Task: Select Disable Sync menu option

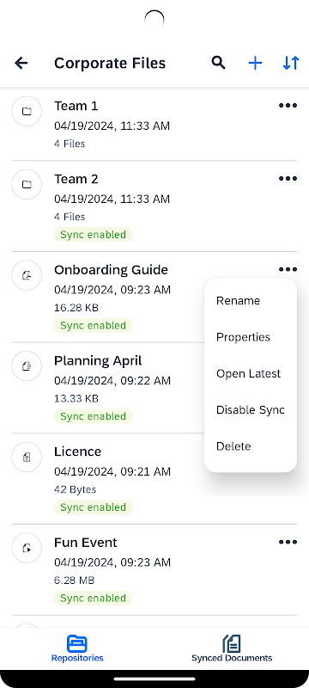Action: (x=251, y=410)
